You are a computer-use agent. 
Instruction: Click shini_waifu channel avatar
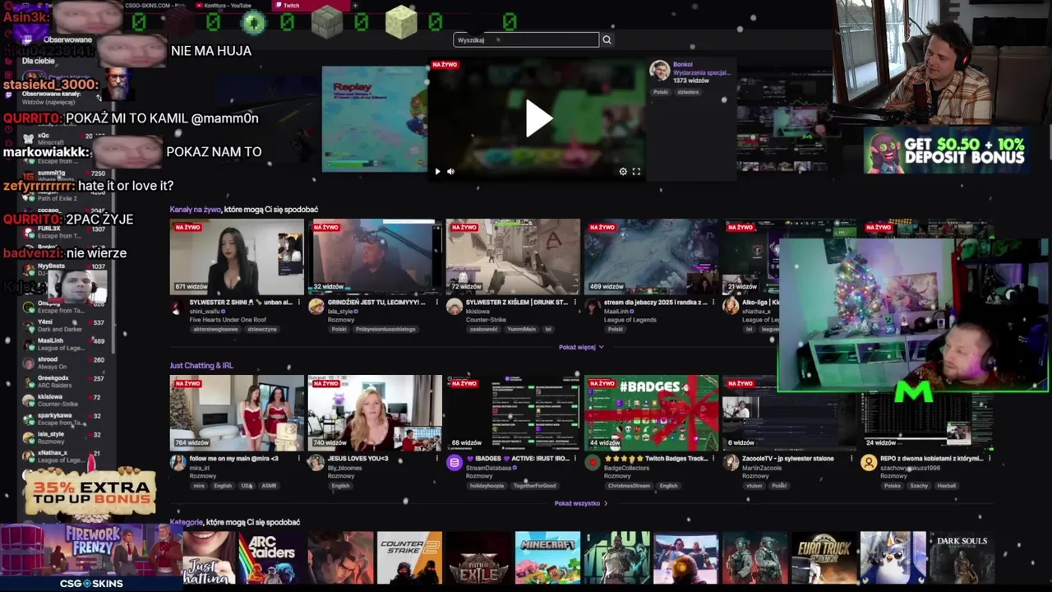tap(178, 307)
